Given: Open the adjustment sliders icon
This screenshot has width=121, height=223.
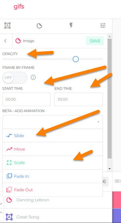Looking at the screenshot, I should click(x=103, y=25).
